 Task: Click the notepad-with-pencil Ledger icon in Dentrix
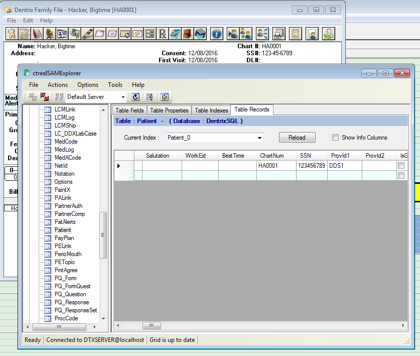click(x=25, y=34)
